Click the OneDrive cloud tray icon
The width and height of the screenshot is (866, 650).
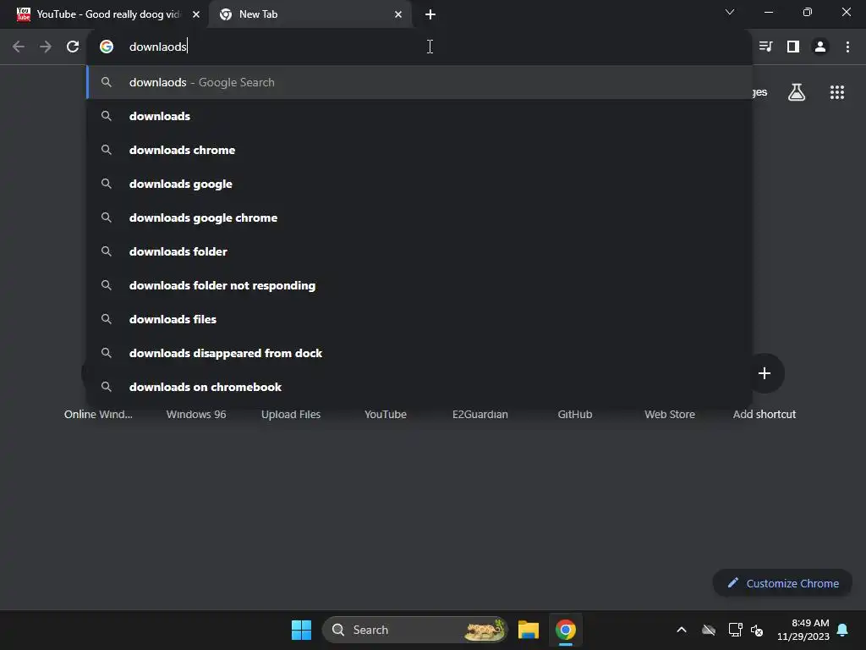point(709,630)
